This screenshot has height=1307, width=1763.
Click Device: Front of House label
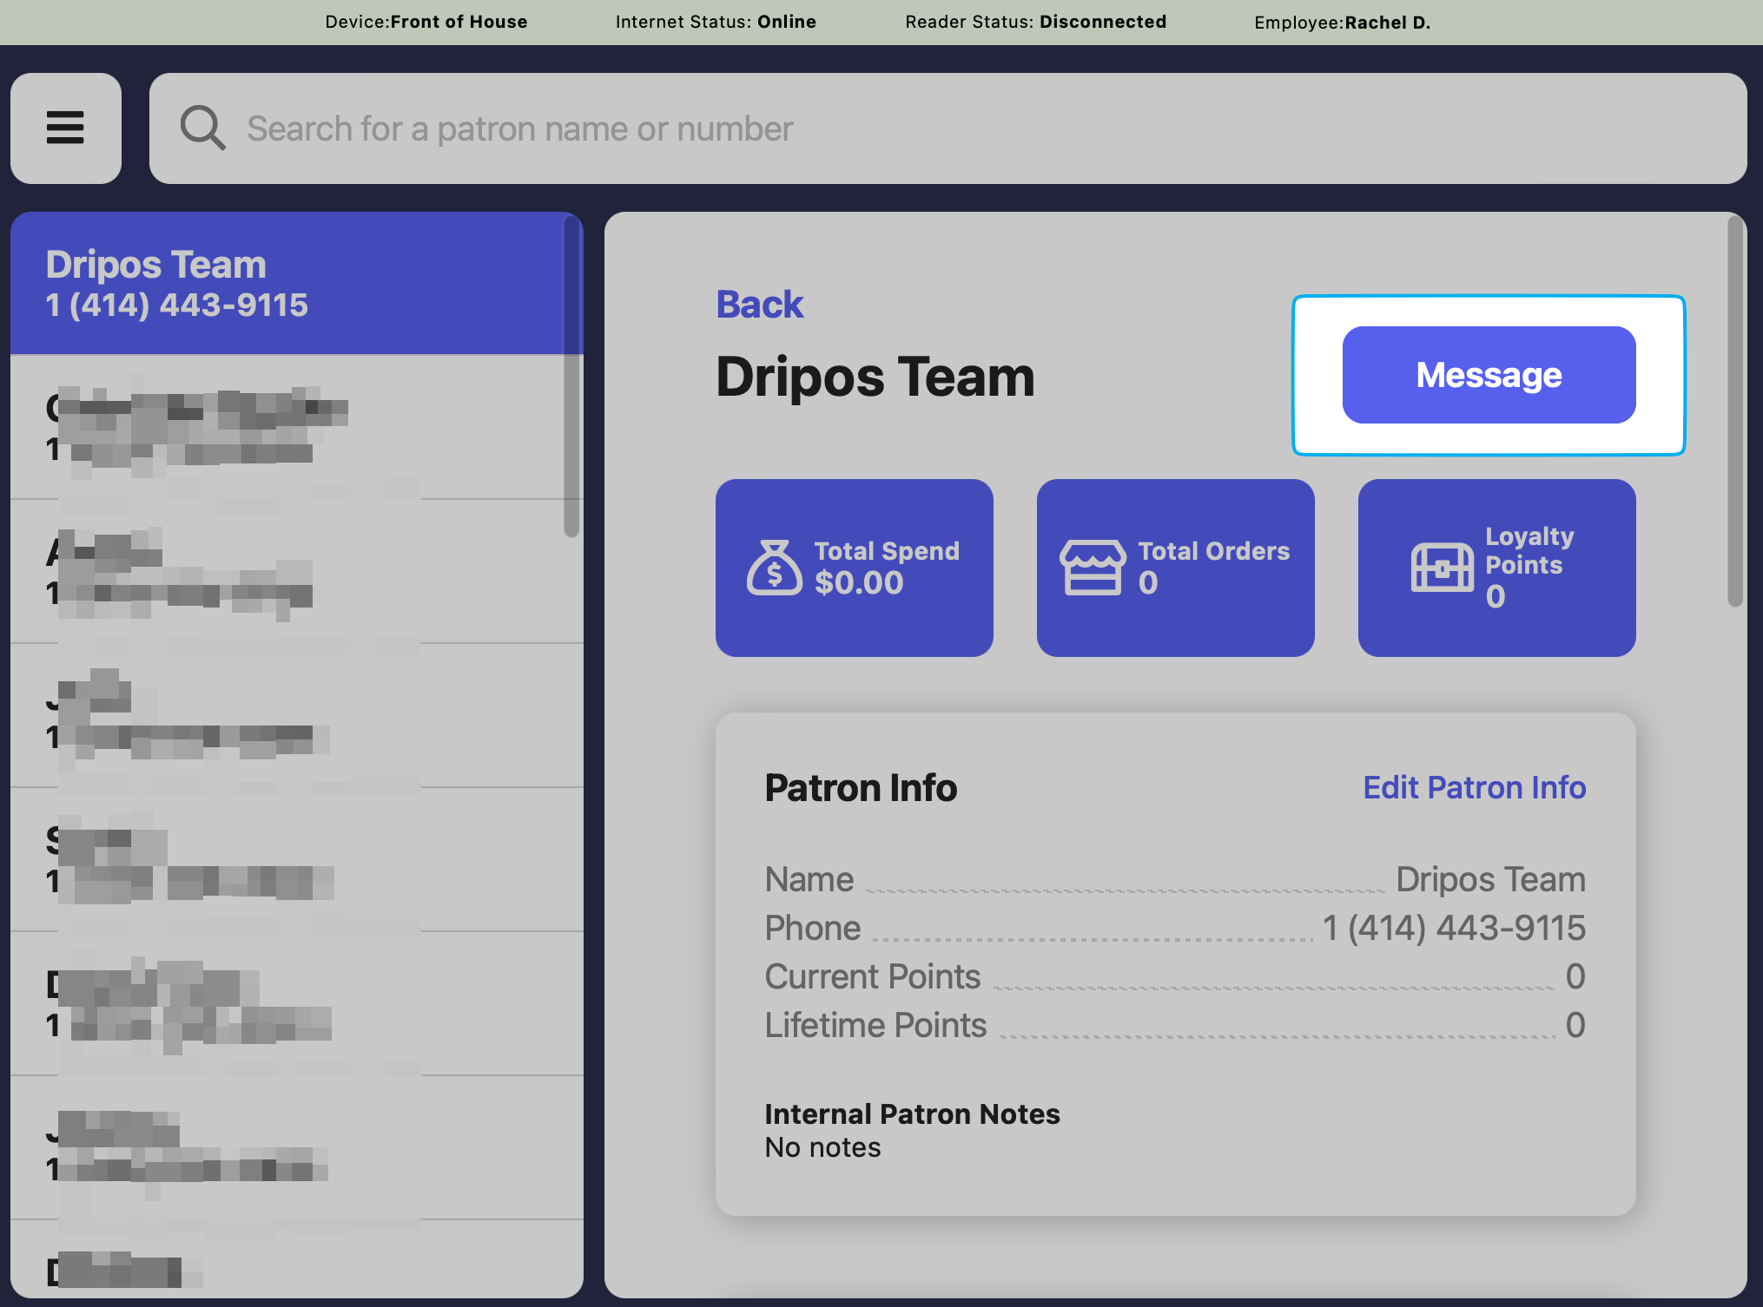tap(426, 22)
